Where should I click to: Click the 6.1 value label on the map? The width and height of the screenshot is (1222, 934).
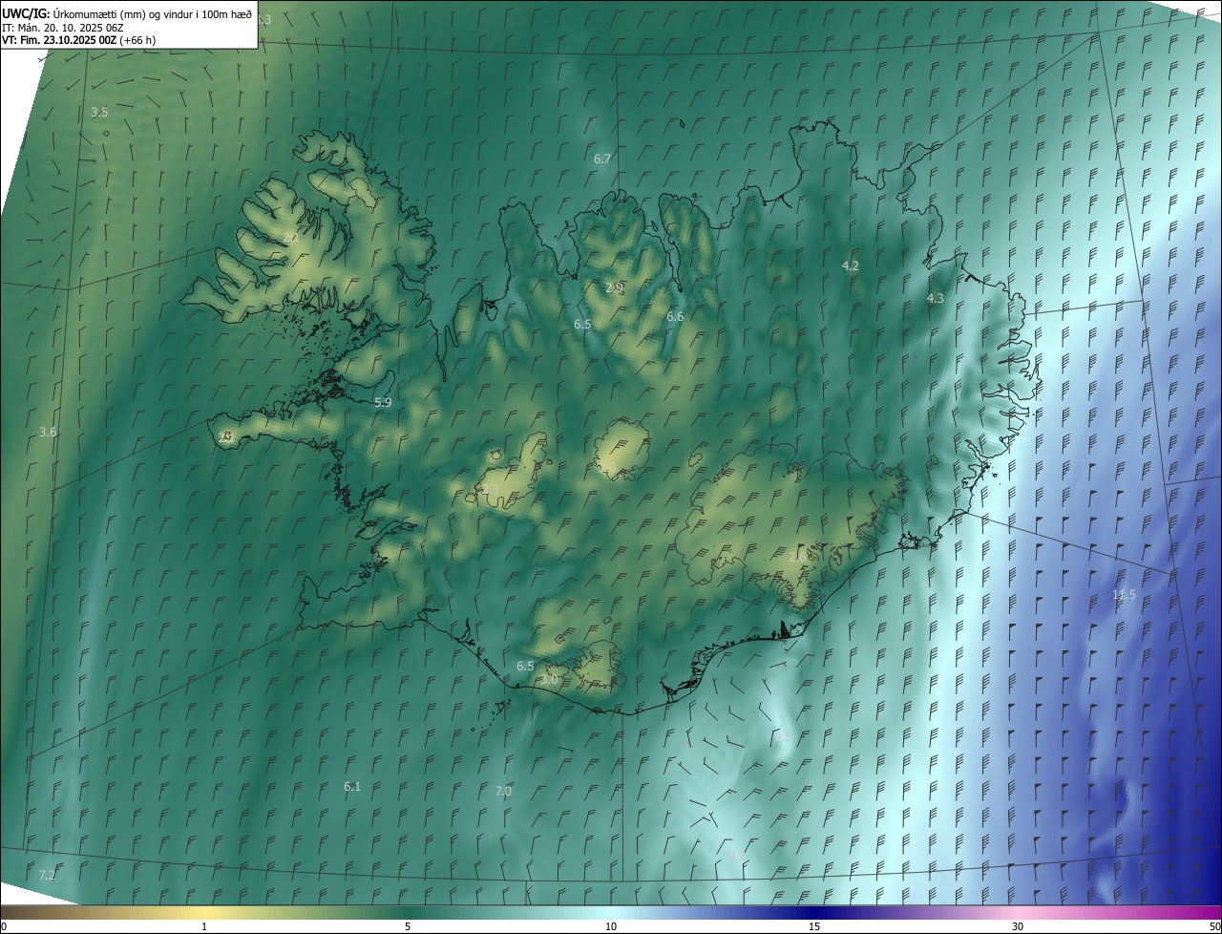click(352, 786)
